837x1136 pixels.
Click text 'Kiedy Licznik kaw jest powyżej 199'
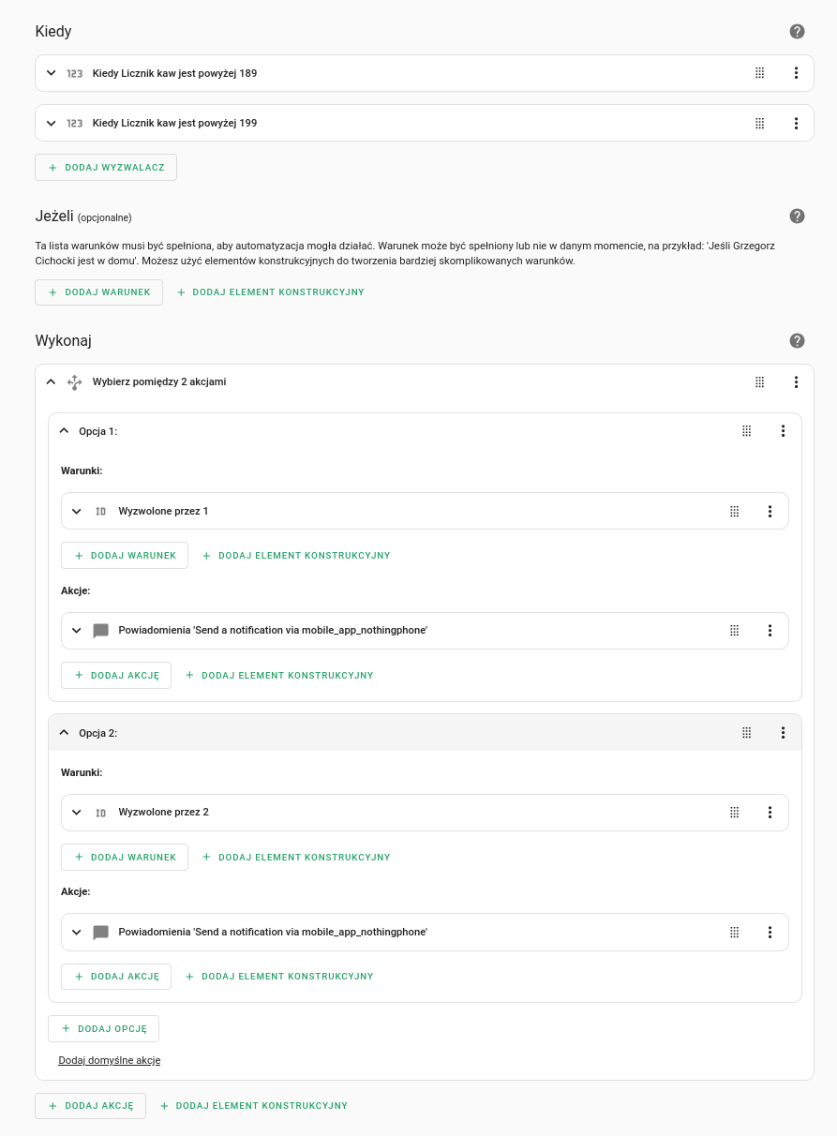point(174,123)
